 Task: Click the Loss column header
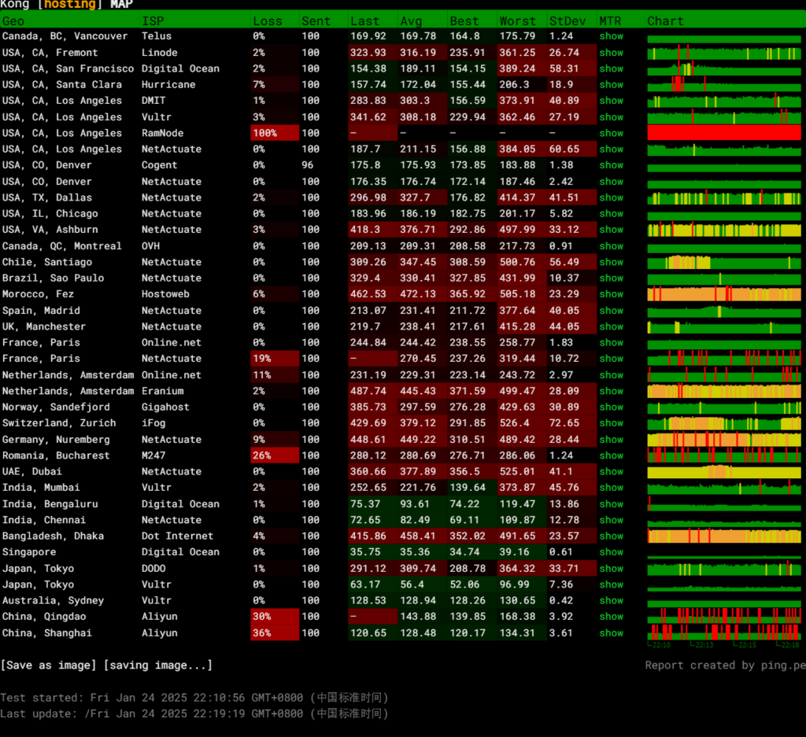tap(268, 21)
